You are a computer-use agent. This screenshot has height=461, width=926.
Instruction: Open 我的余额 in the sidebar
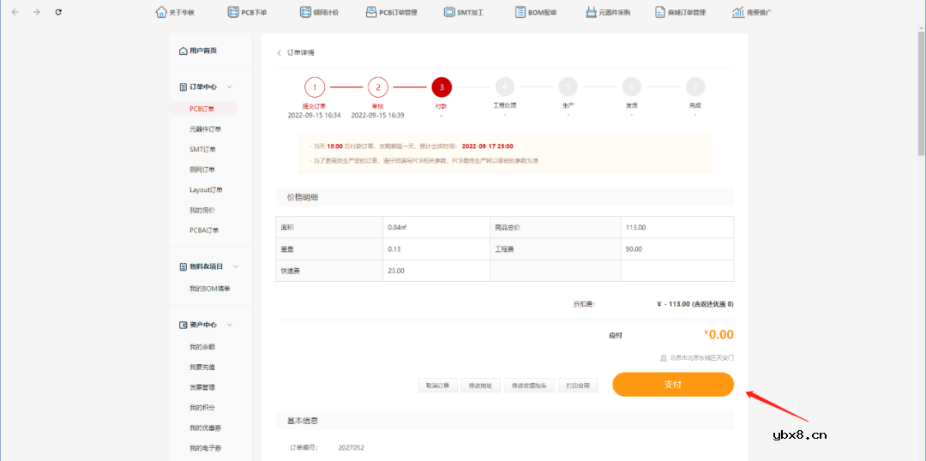pyautogui.click(x=202, y=346)
